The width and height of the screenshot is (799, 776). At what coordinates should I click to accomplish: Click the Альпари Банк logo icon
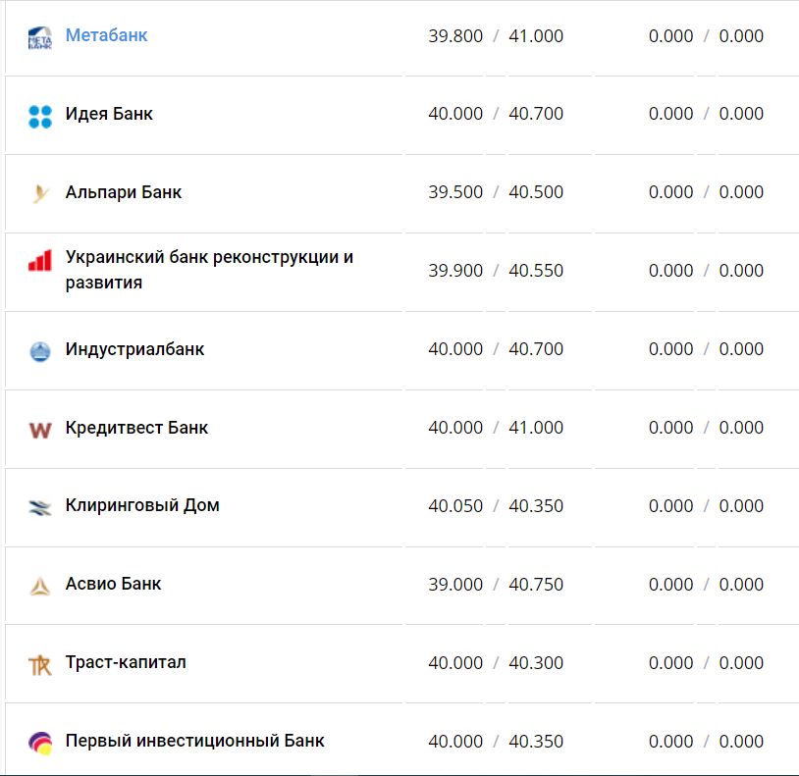[39, 193]
